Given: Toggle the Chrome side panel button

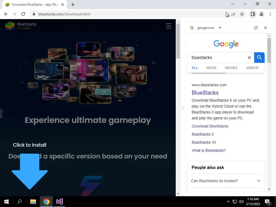Looking at the screenshot, I should (253, 14).
